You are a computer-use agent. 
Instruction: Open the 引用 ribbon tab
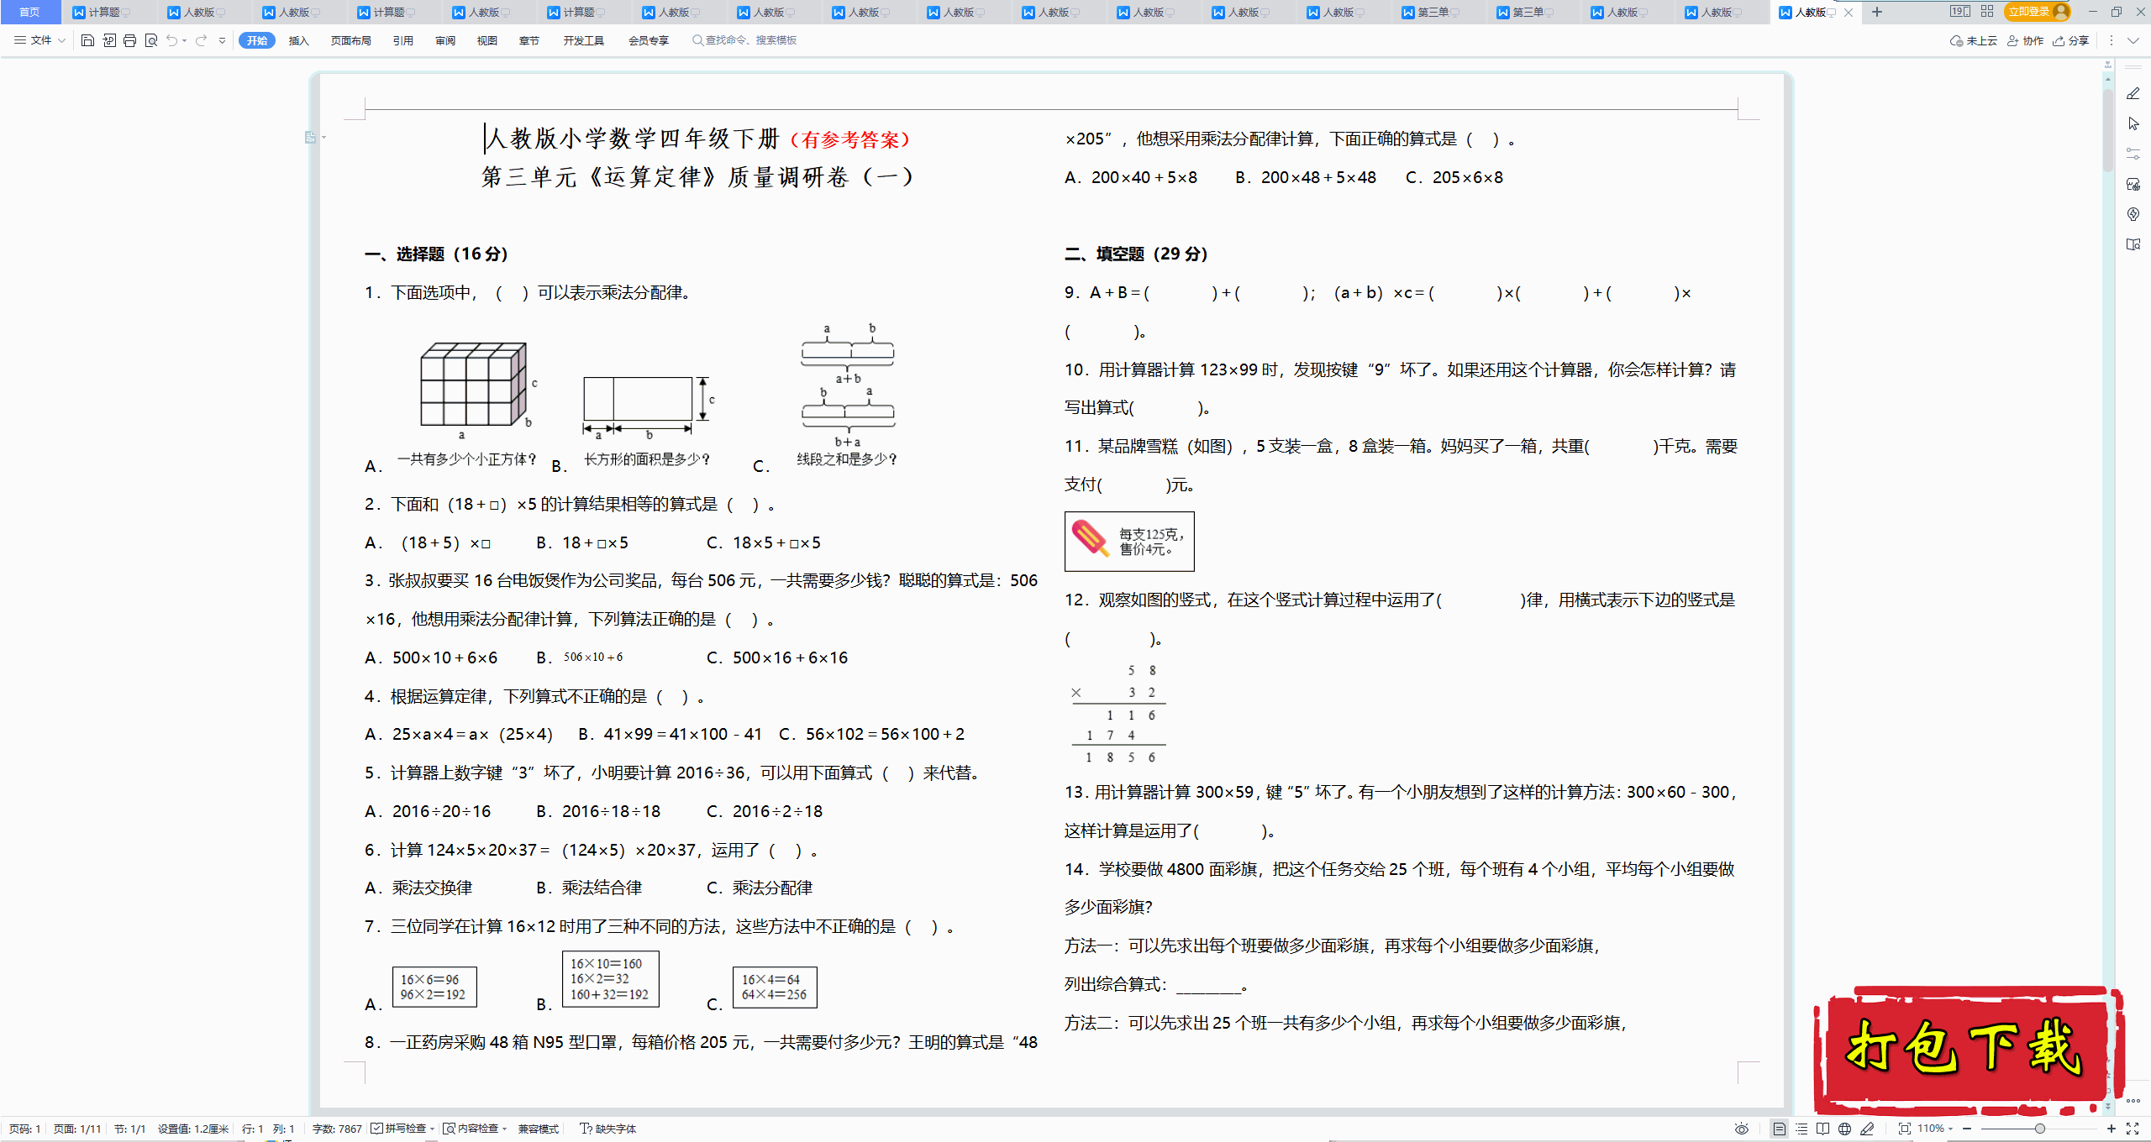403,40
